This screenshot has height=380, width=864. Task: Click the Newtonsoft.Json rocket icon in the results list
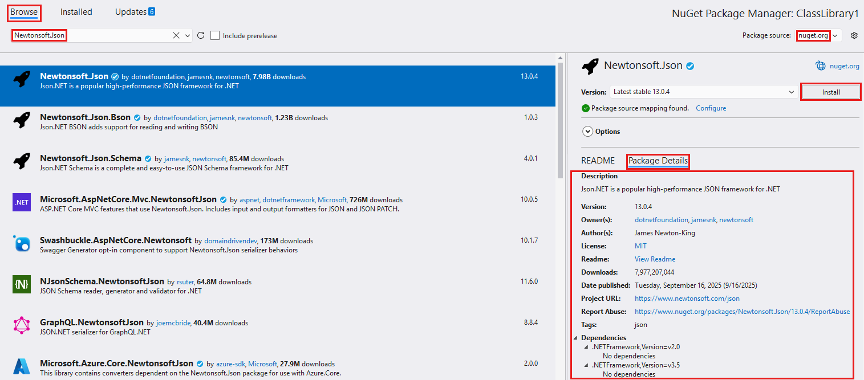pyautogui.click(x=22, y=79)
